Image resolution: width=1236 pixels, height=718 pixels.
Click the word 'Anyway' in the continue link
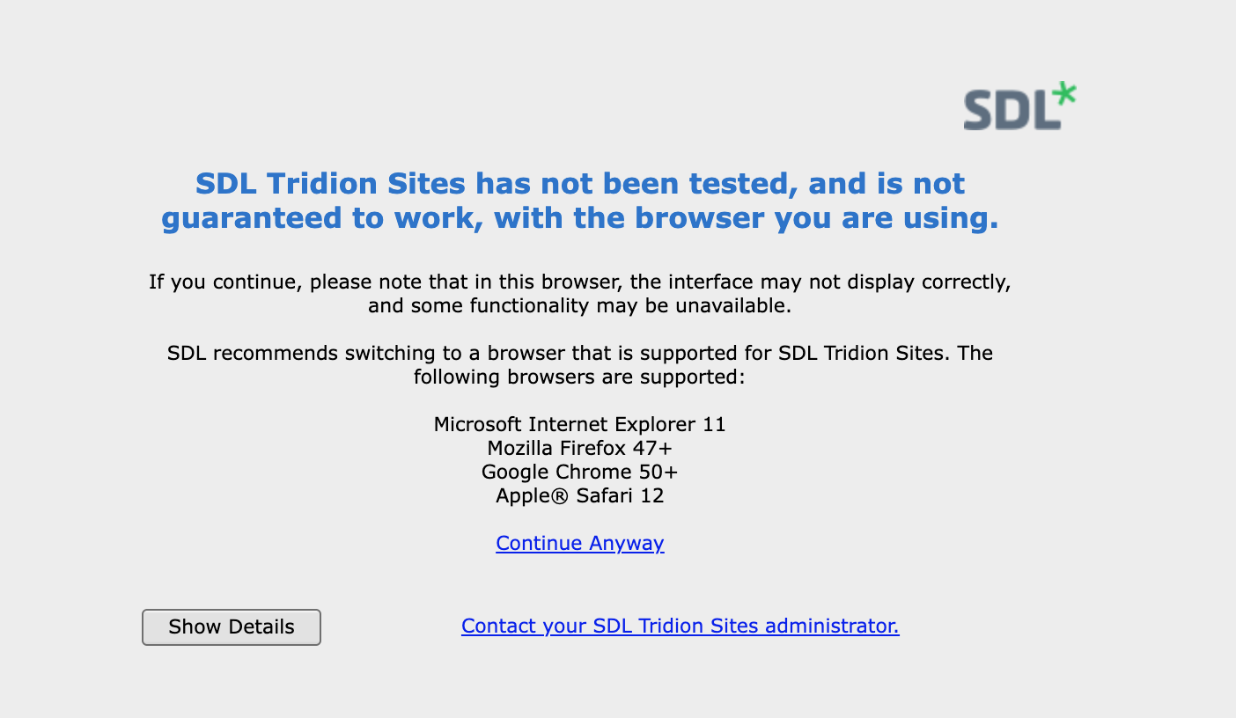point(627,544)
